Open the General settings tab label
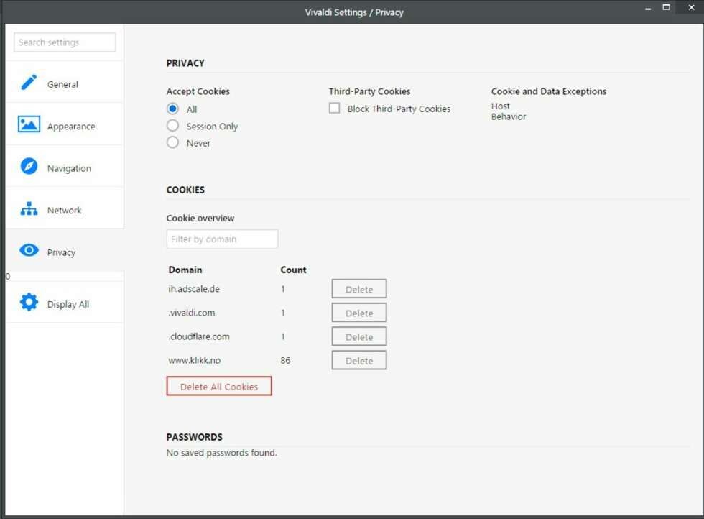The height and width of the screenshot is (519, 704). [x=62, y=85]
